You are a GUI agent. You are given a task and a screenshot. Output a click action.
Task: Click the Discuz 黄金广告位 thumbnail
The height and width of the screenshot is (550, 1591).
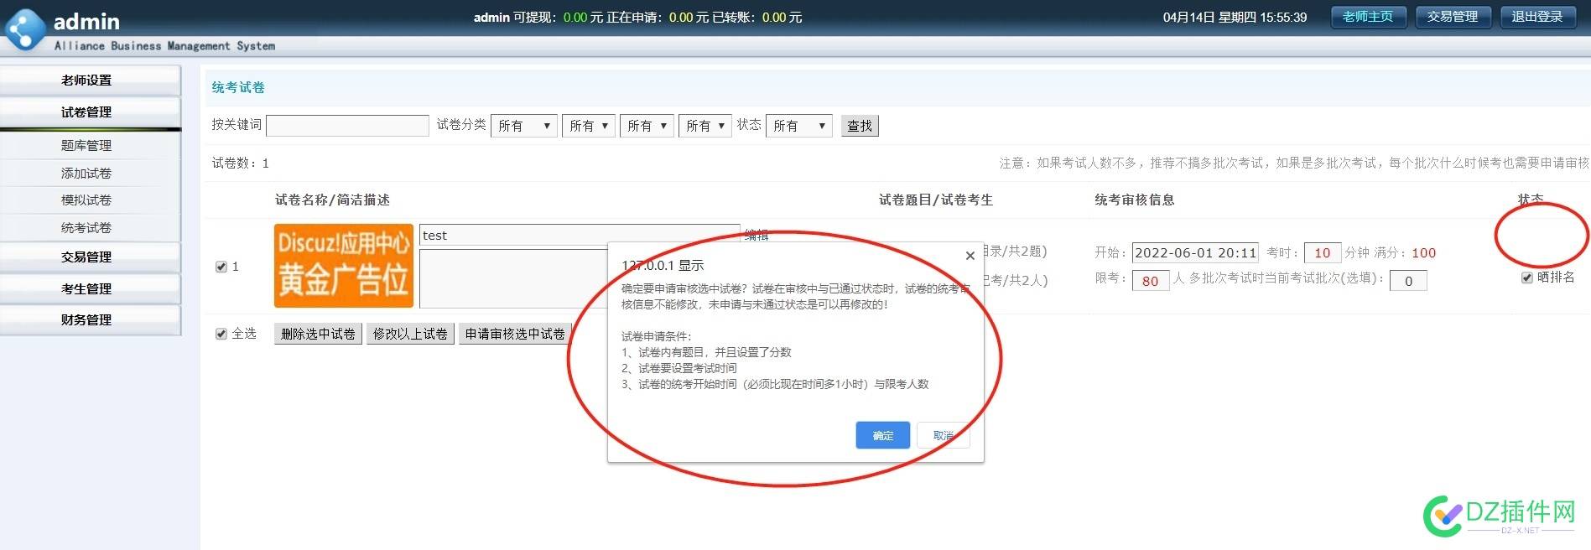tap(344, 265)
